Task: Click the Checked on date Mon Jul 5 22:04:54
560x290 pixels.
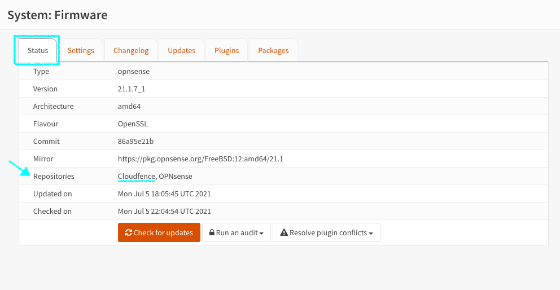Action: pos(164,212)
